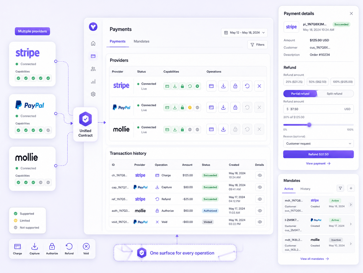The height and width of the screenshot is (273, 363).
Task: Click the Authorize icon in the bottom legend
Action: 52,246
